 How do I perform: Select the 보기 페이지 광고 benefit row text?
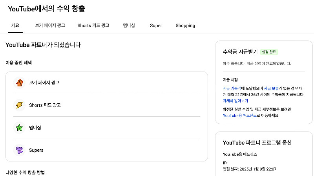(44, 82)
